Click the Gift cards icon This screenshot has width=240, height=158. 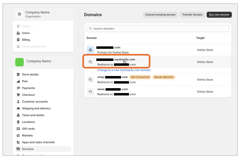18,129
